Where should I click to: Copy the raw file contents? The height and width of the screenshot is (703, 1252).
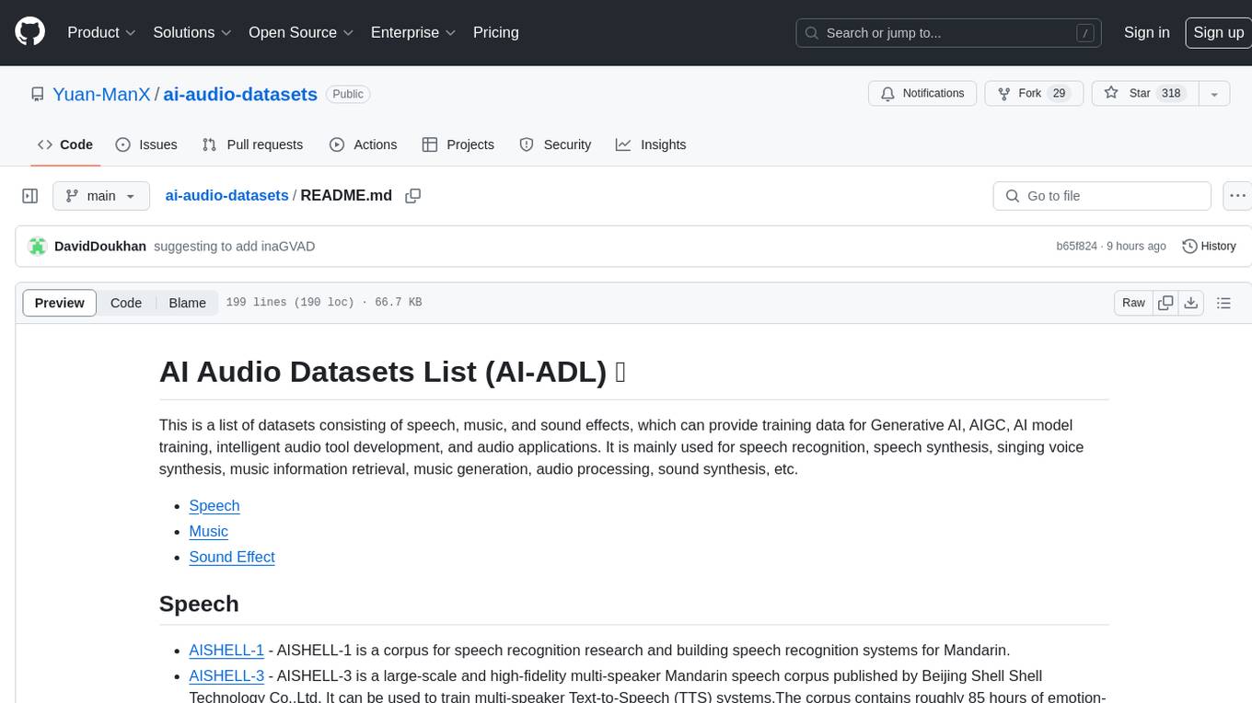[1166, 303]
